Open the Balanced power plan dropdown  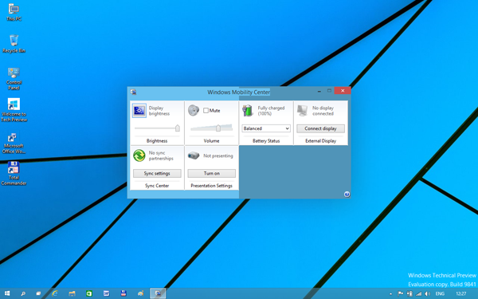[x=266, y=128]
